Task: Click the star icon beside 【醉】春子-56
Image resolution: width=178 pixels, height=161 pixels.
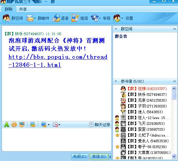Action: click(x=117, y=147)
